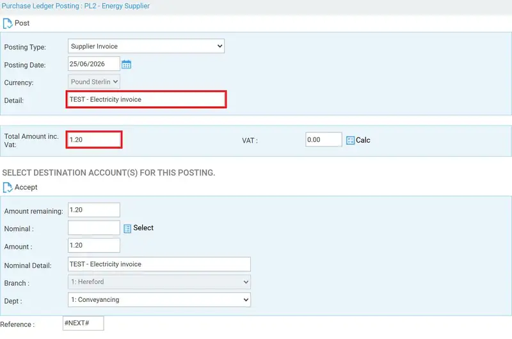512x339 pixels.
Task: Open the Posting Date calendar picker
Action: [x=126, y=65]
